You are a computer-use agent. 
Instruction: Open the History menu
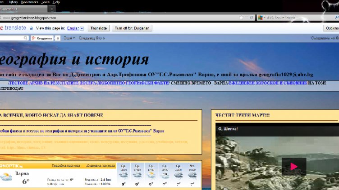13,2
